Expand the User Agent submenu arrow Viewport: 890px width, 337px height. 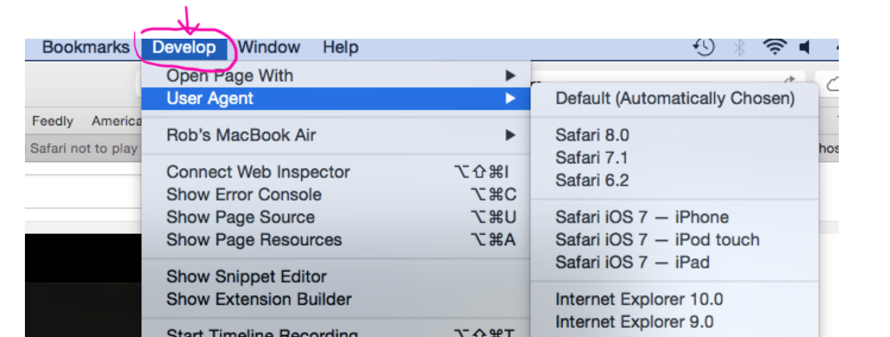coord(510,99)
